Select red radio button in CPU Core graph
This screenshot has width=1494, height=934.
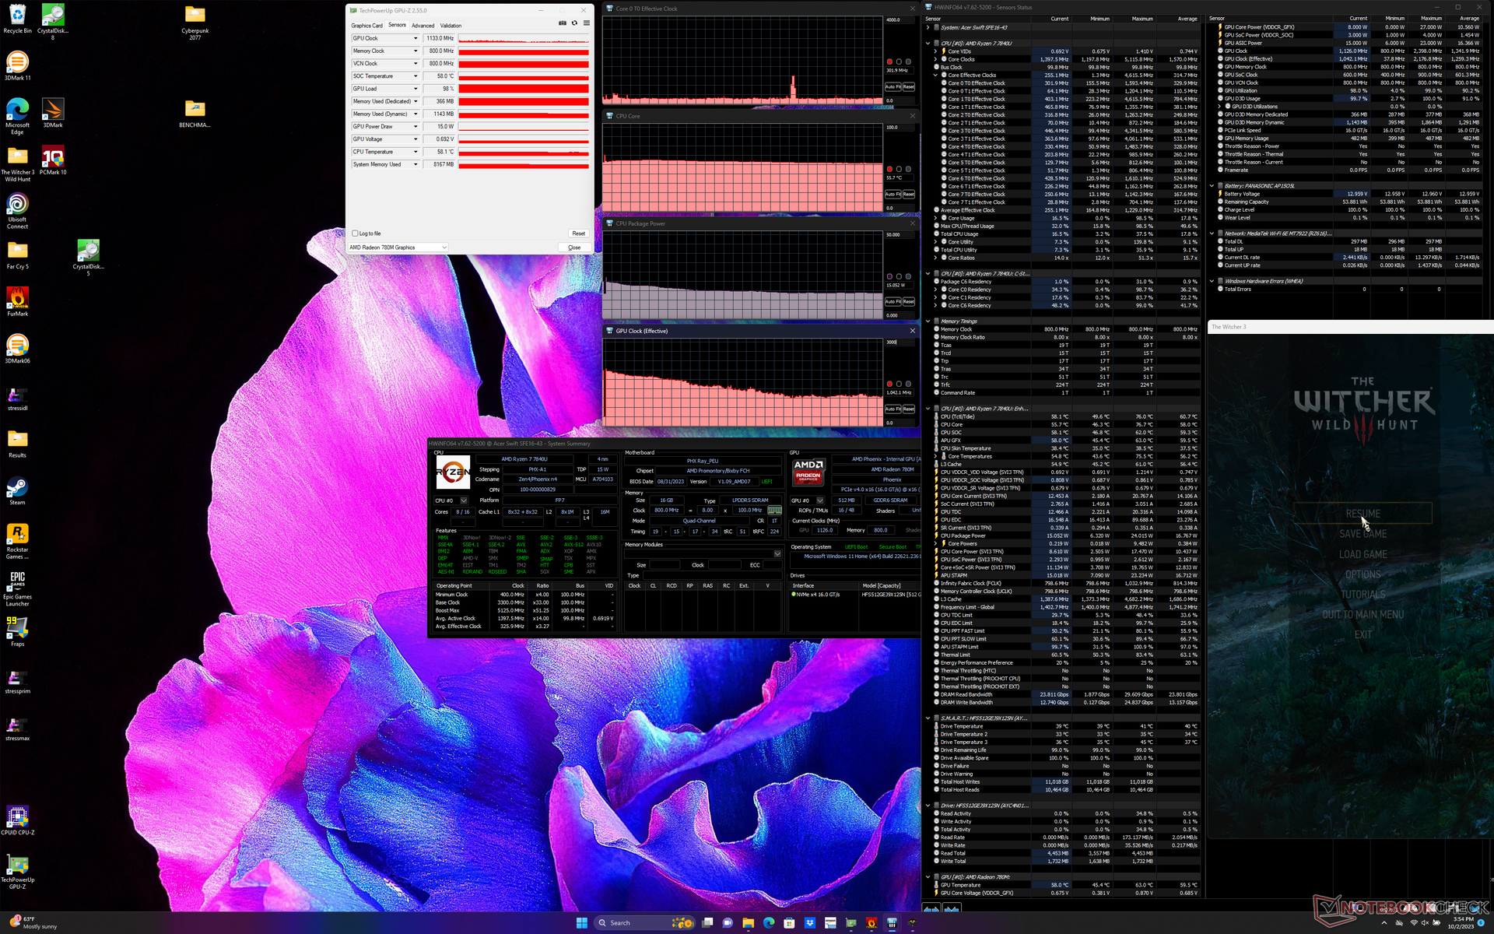tap(889, 169)
